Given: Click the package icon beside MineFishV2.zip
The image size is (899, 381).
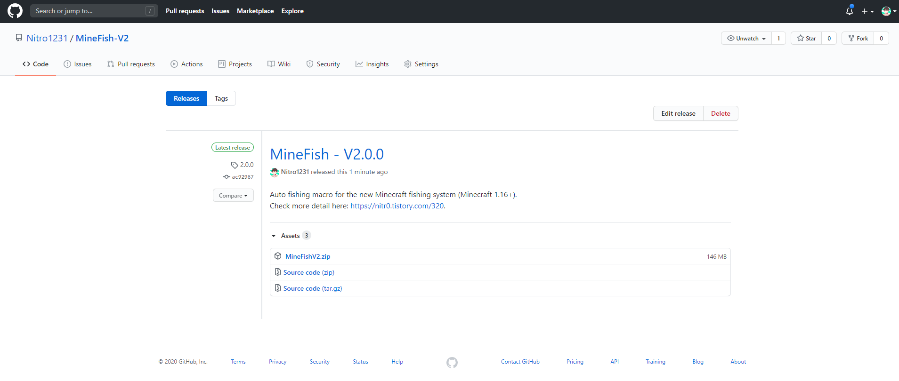Looking at the screenshot, I should (278, 256).
